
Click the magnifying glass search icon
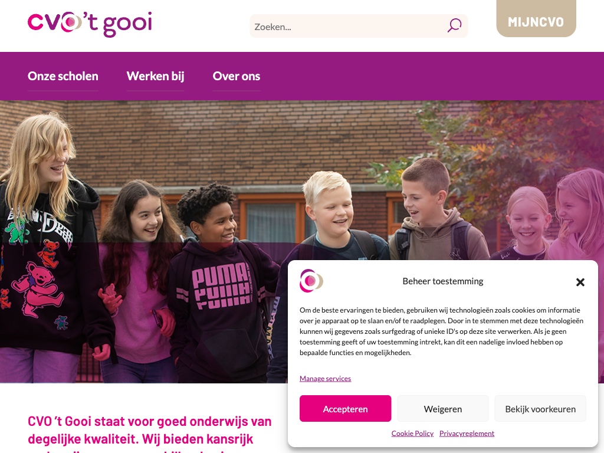[454, 26]
